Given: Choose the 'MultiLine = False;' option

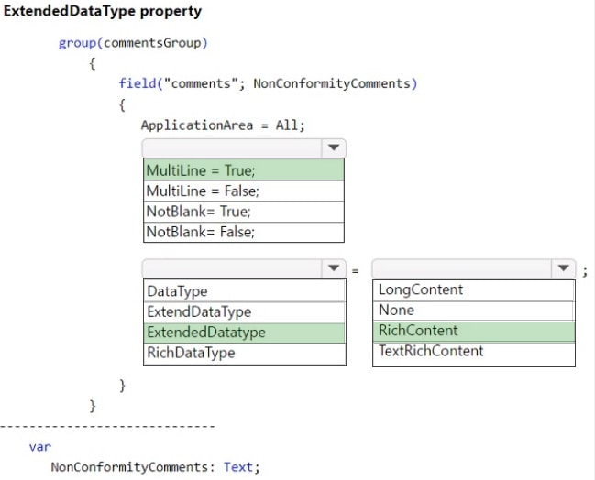Looking at the screenshot, I should click(244, 191).
